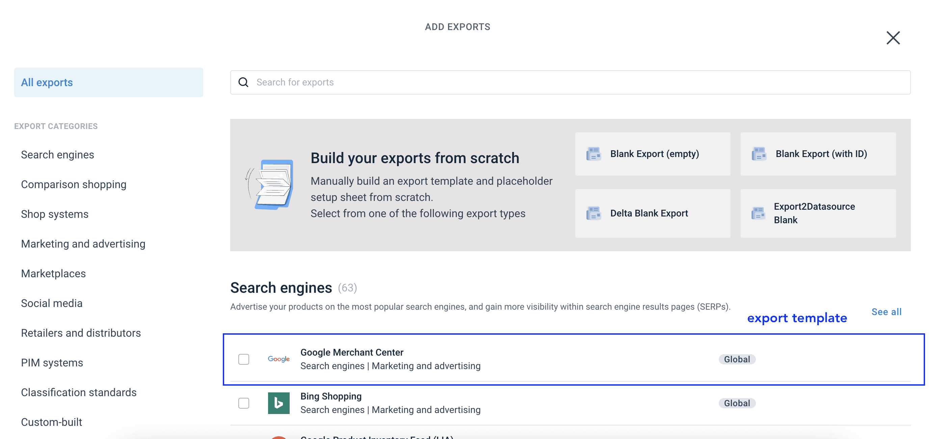Click the Google logo icon
This screenshot has height=439, width=948.
279,359
